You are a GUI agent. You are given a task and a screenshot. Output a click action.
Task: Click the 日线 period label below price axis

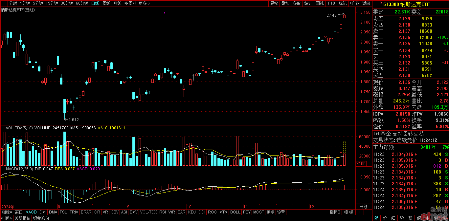(x=364, y=207)
